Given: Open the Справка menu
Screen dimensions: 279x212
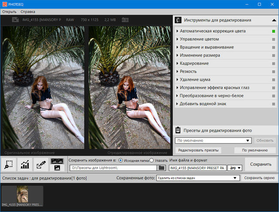Looking at the screenshot, I should 28,11.
